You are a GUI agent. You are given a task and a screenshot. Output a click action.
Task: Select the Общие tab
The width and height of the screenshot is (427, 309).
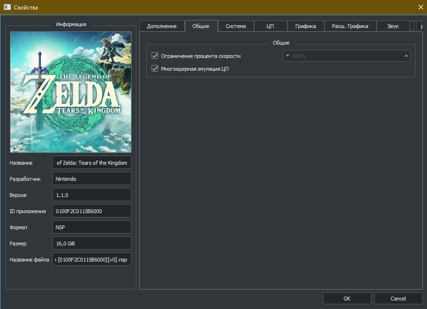pyautogui.click(x=201, y=26)
